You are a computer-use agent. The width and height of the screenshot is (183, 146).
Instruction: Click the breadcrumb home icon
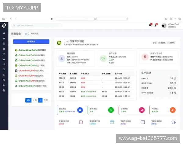26,34
